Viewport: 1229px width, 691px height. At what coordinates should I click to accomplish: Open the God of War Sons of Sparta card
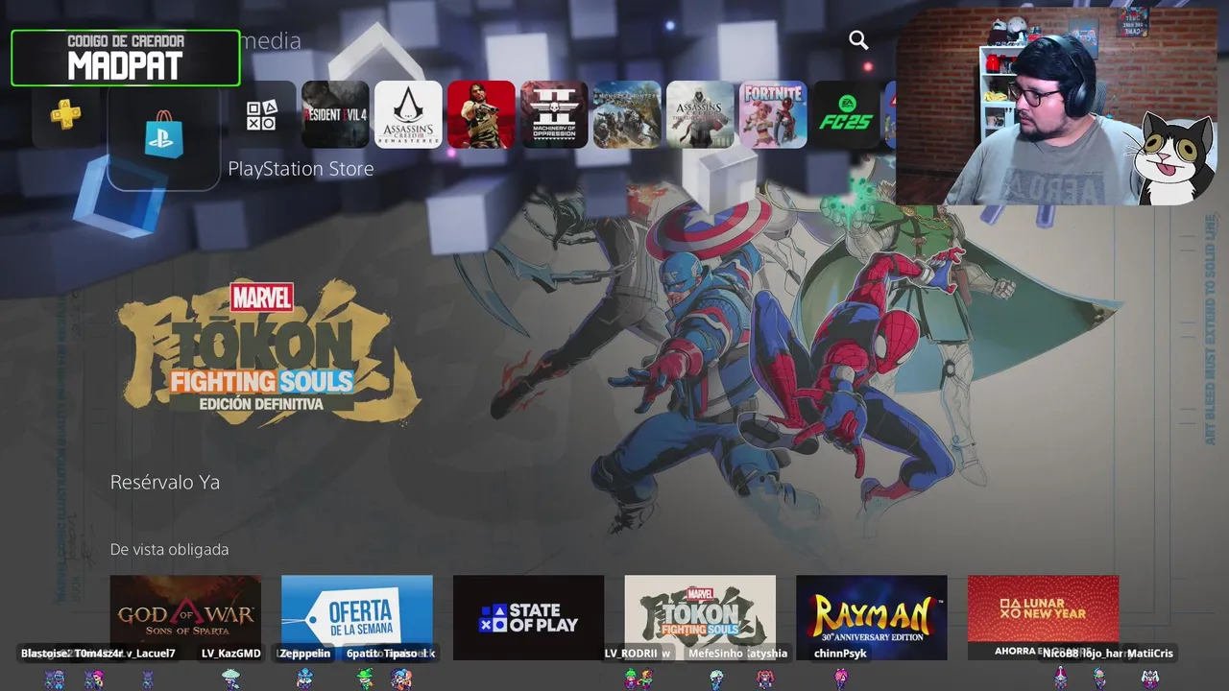(185, 617)
